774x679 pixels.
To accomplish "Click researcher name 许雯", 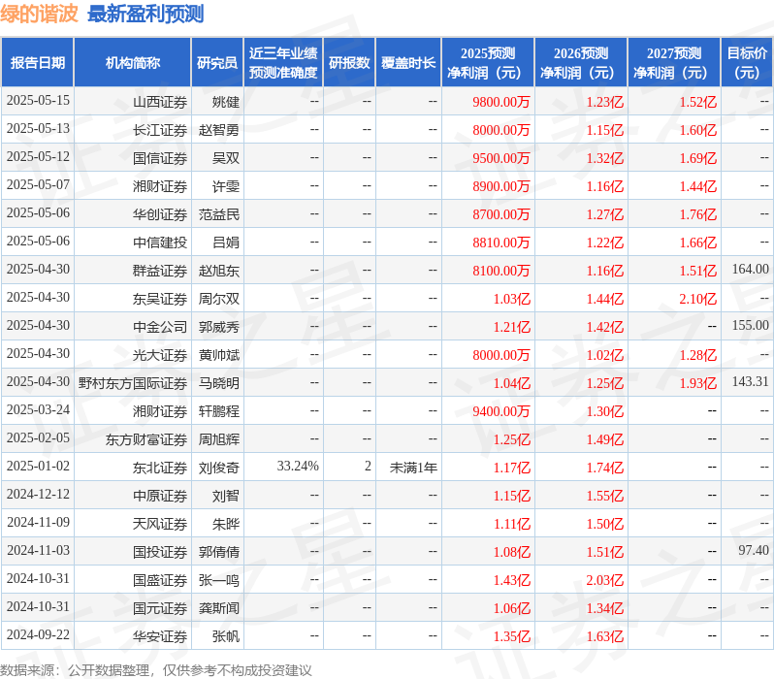I will [226, 186].
